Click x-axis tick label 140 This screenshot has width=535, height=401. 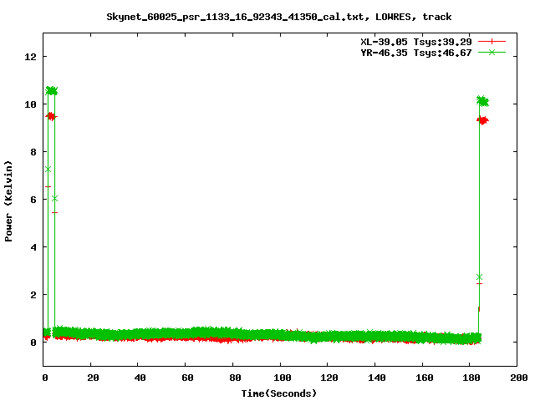(x=377, y=378)
